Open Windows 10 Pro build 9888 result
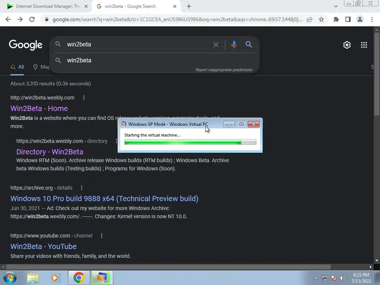380x285 pixels. coord(104,199)
